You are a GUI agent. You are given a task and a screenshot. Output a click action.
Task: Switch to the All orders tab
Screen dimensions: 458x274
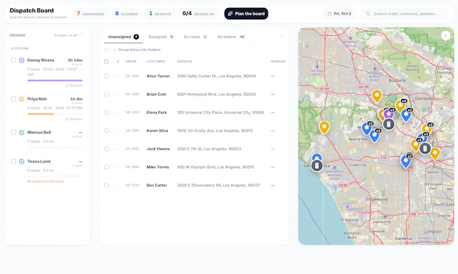point(231,37)
